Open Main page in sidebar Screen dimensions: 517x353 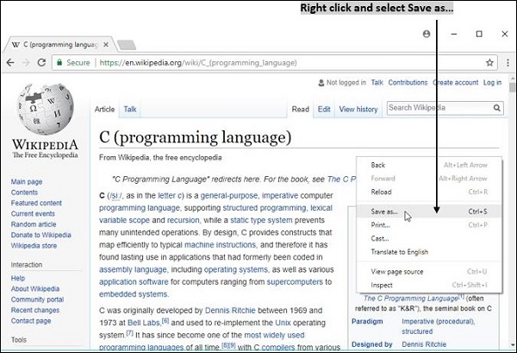27,181
